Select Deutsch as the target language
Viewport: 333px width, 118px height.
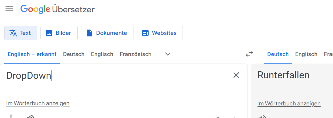[x=278, y=54]
